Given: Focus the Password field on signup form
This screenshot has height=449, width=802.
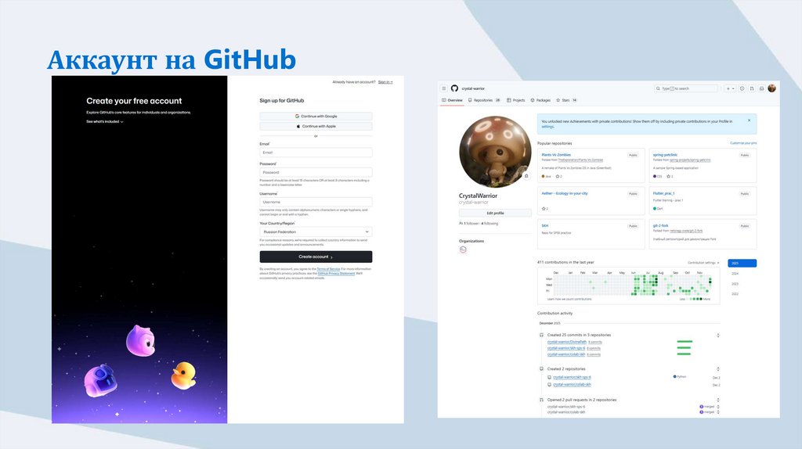Looking at the screenshot, I should click(316, 172).
